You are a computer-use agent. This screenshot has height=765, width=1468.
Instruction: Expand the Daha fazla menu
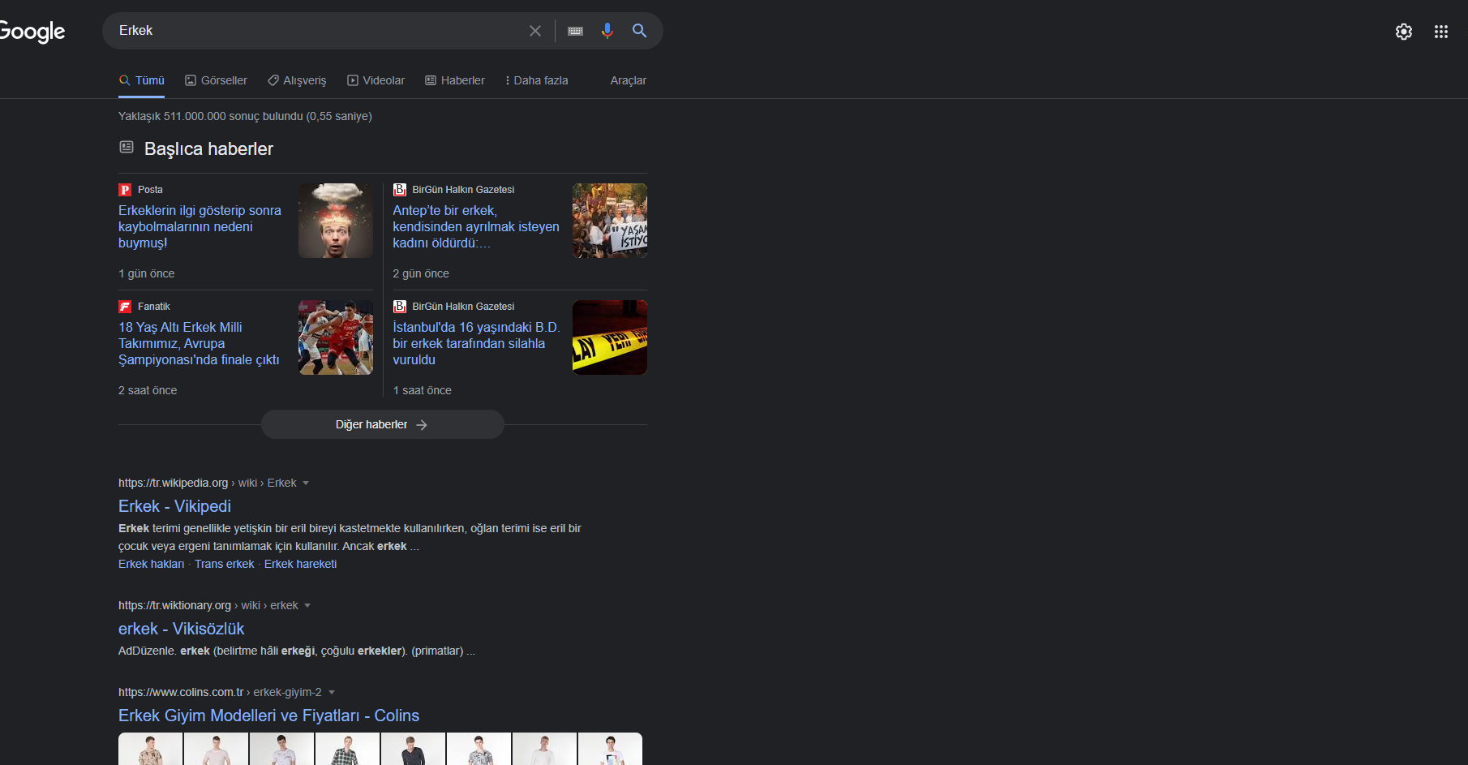click(537, 80)
